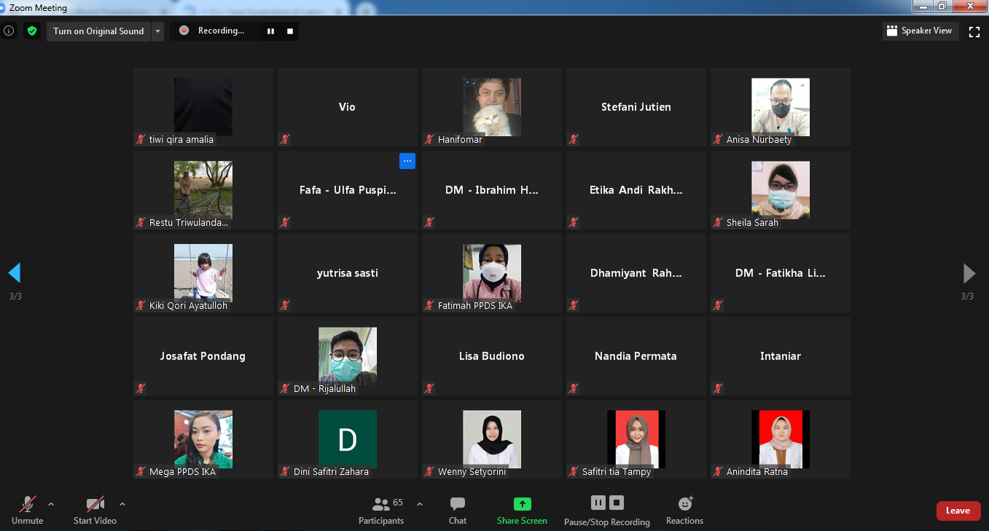Open the Participants panel
This screenshot has width=989, height=531.
pos(381,510)
